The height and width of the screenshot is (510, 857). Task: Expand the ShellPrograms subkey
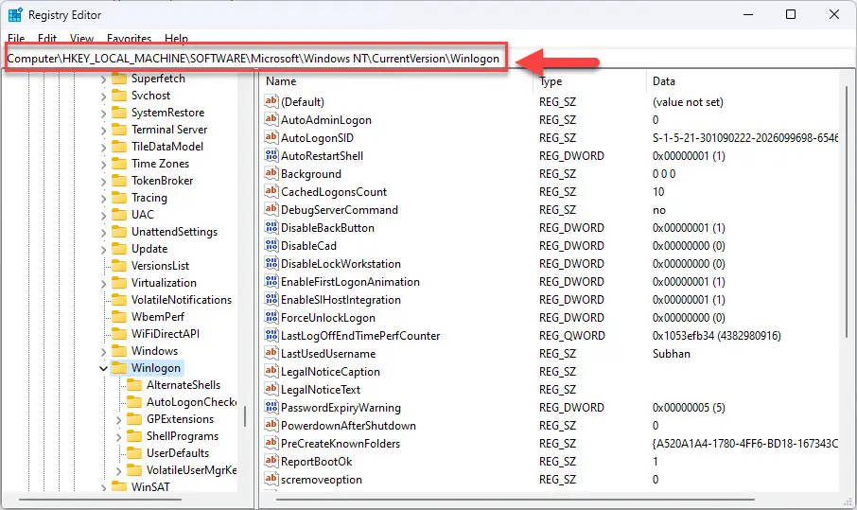coord(118,436)
